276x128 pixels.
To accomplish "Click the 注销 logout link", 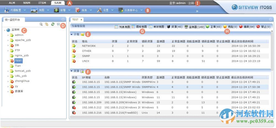I will tap(191, 3).
